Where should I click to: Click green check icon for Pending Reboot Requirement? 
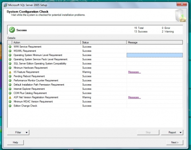click(10, 76)
